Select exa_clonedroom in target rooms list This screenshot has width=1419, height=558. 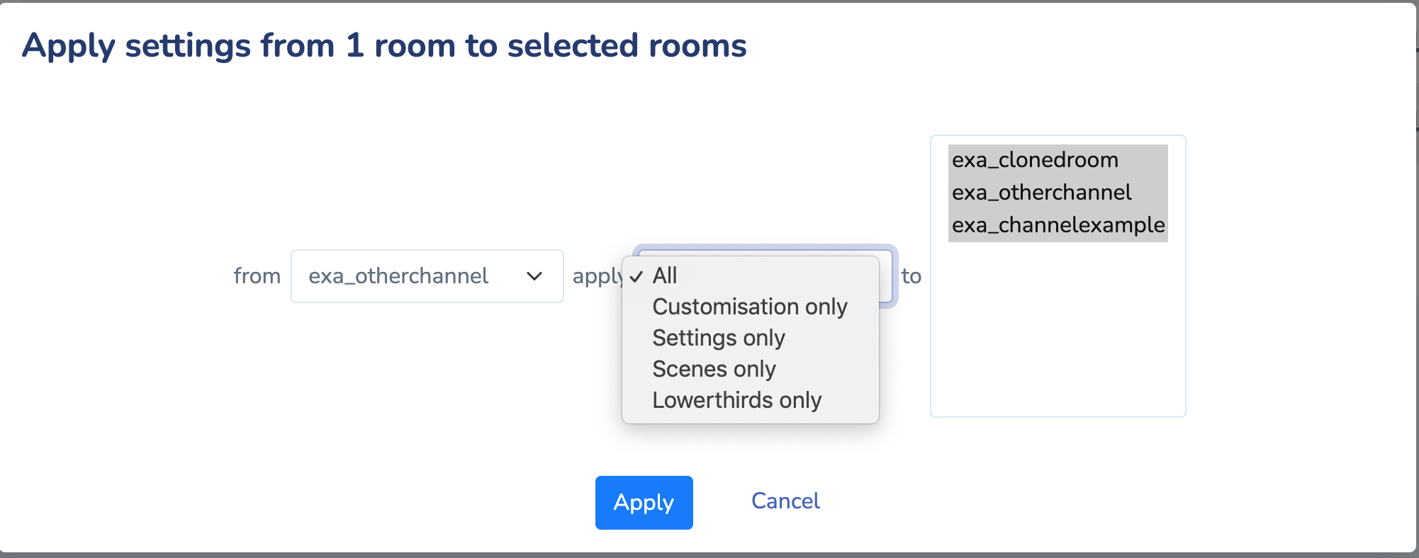[x=1058, y=160]
